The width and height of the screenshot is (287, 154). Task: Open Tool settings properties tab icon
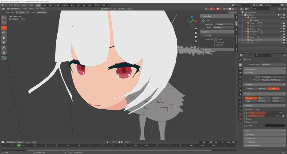[x=240, y=60]
